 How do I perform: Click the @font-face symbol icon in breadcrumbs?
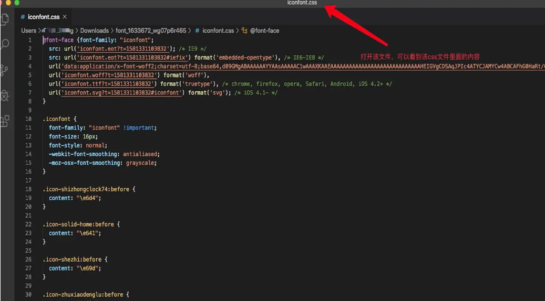pos(244,30)
